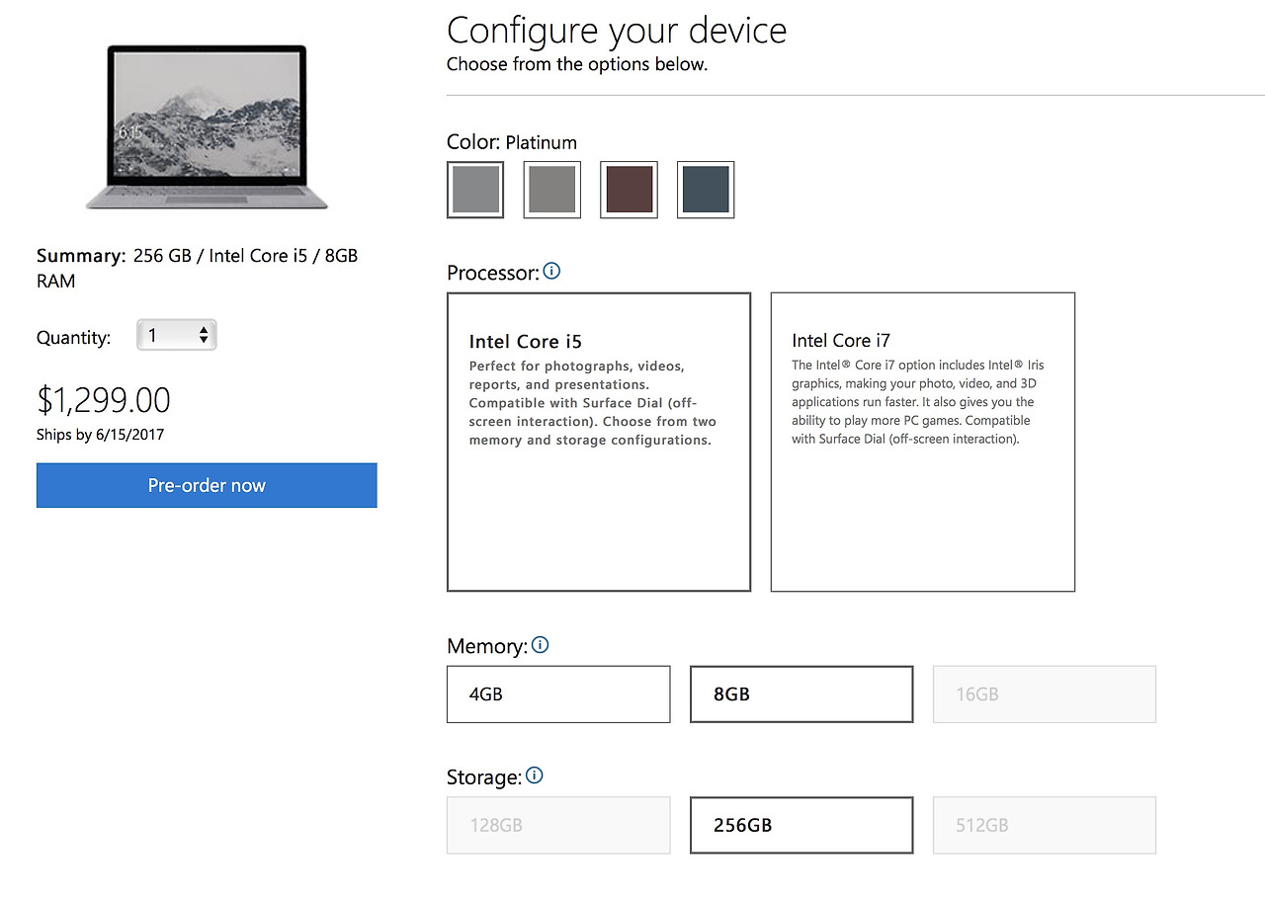Select 128GB storage option
The width and height of the screenshot is (1265, 898).
[x=558, y=825]
